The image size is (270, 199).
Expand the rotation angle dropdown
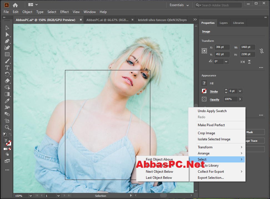click(x=226, y=61)
